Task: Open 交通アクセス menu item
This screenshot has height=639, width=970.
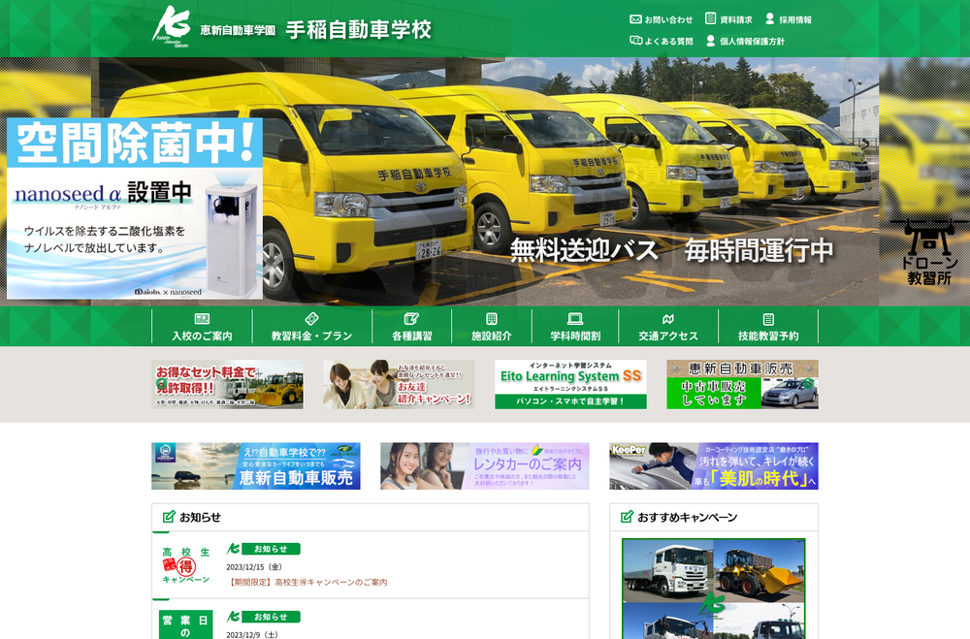Action: tap(668, 326)
